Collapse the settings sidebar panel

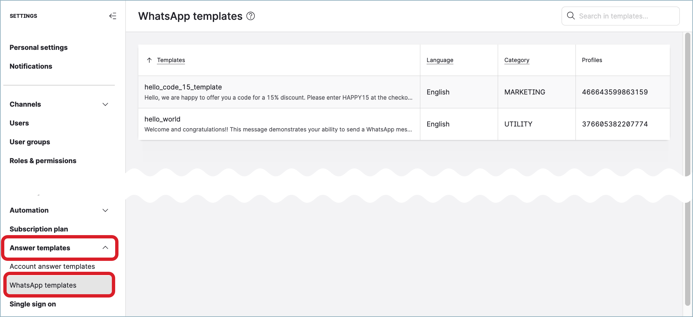(113, 16)
